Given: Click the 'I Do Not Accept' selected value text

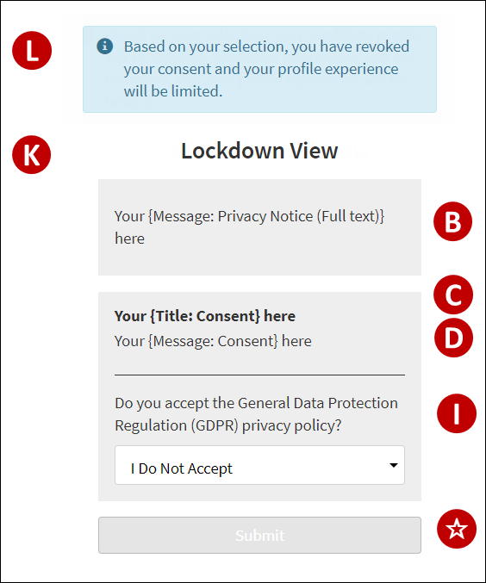Looking at the screenshot, I should tap(182, 468).
